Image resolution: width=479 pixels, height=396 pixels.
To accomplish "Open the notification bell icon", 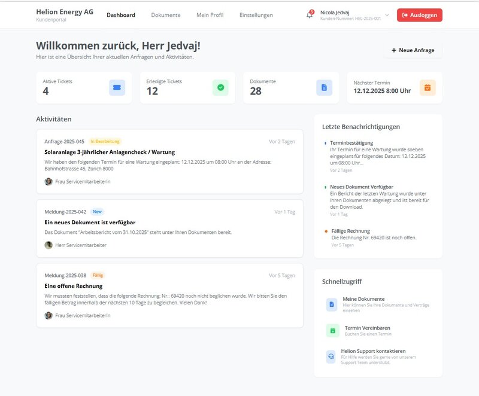I will 310,15.
